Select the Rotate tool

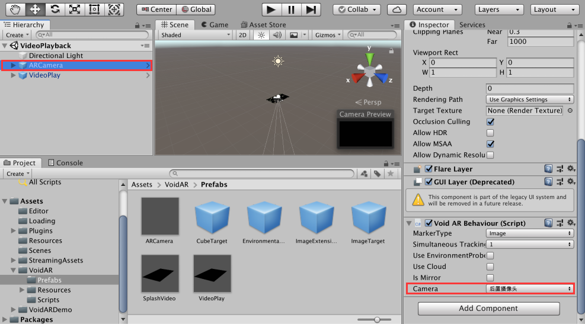[x=55, y=9]
